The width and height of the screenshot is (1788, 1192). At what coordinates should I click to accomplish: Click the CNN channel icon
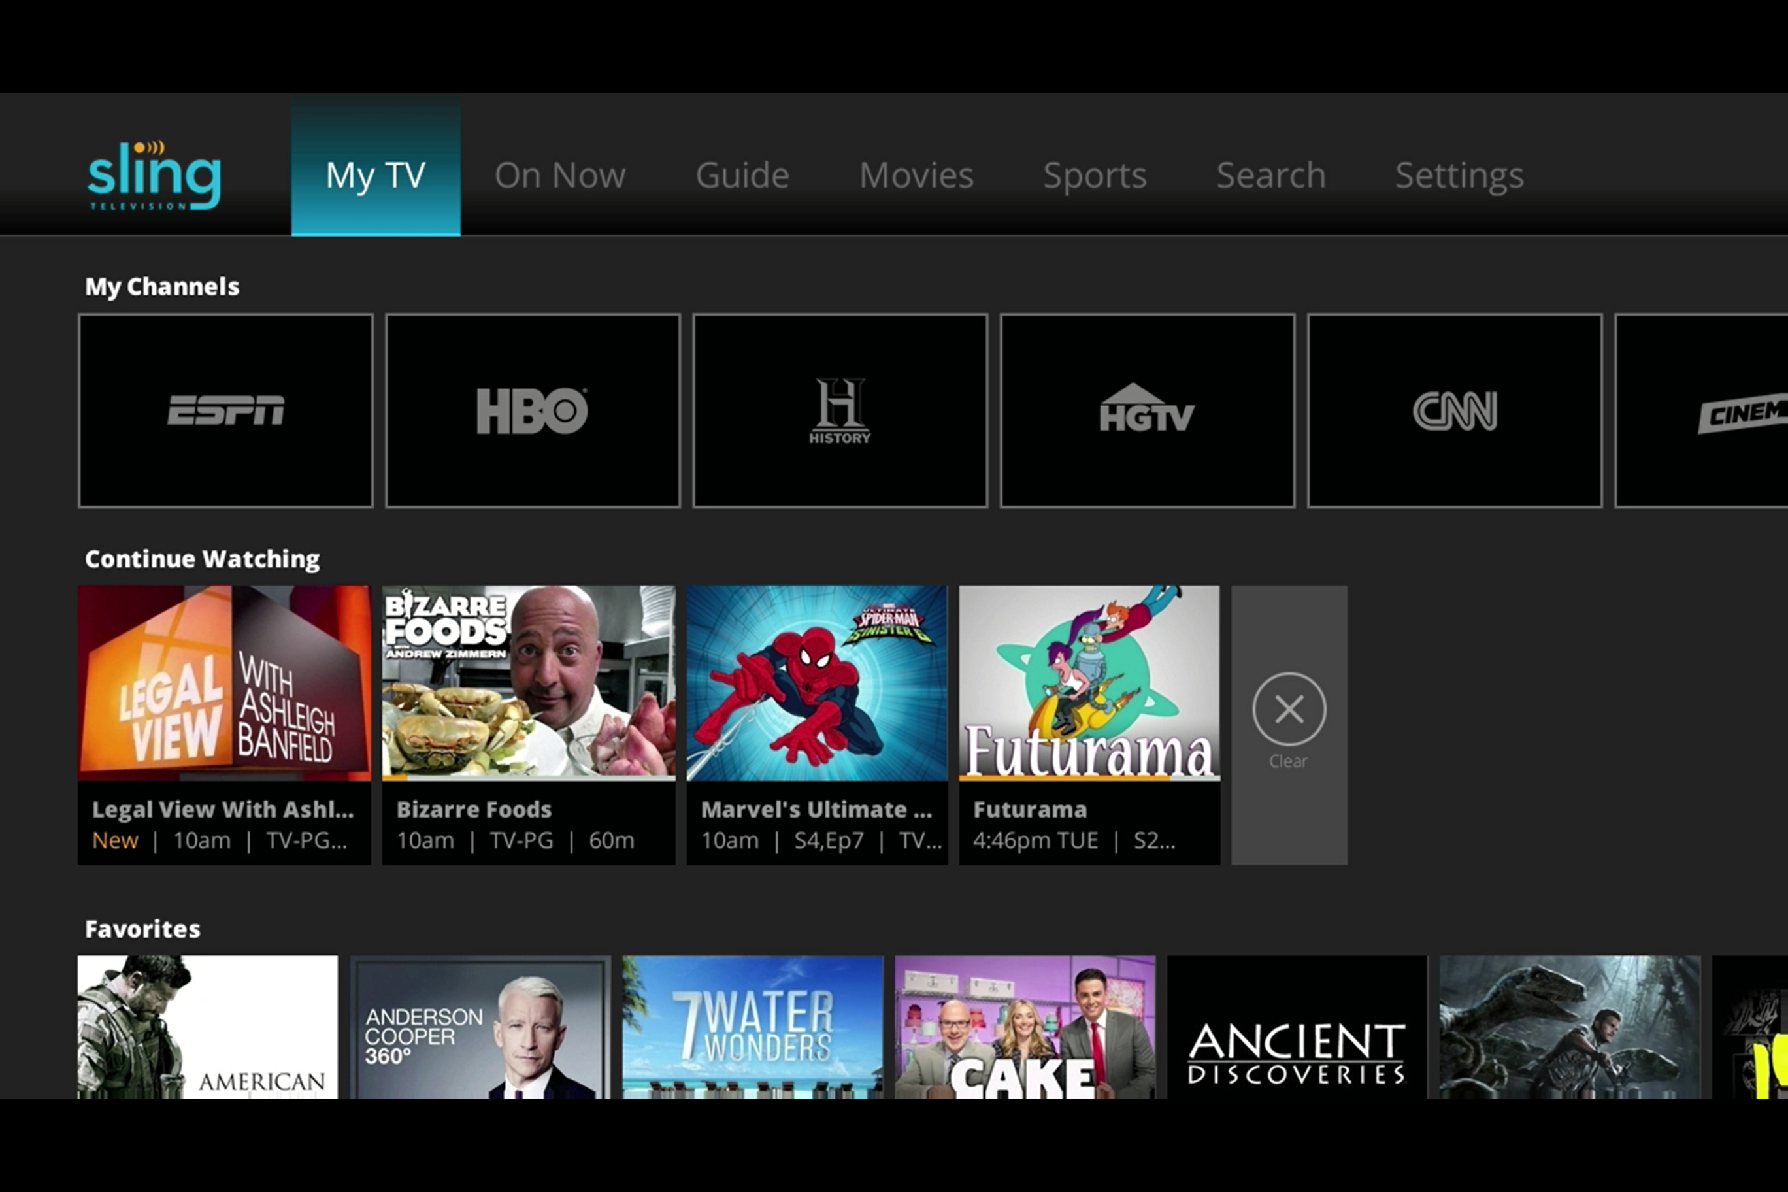(1454, 410)
